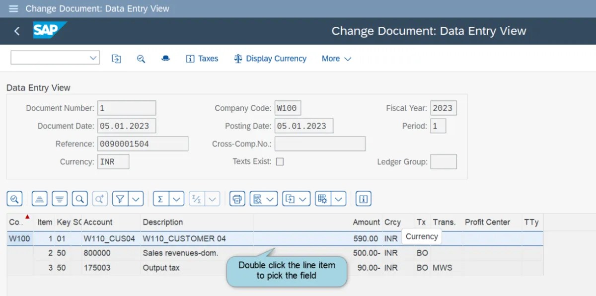Expand the Total options dropdown arrow
The width and height of the screenshot is (596, 296).
coord(177,199)
